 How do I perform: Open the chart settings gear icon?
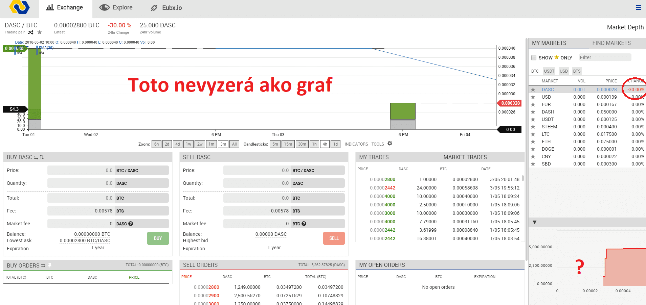pos(390,144)
